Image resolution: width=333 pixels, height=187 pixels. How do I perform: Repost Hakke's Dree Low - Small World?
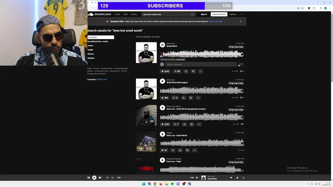click(x=173, y=150)
